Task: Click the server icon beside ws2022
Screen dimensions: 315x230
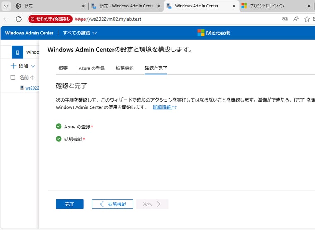Action: (x=22, y=88)
